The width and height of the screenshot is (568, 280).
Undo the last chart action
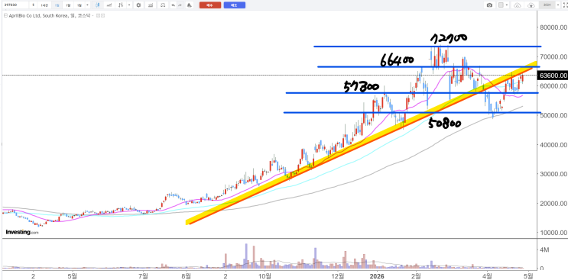174,5
